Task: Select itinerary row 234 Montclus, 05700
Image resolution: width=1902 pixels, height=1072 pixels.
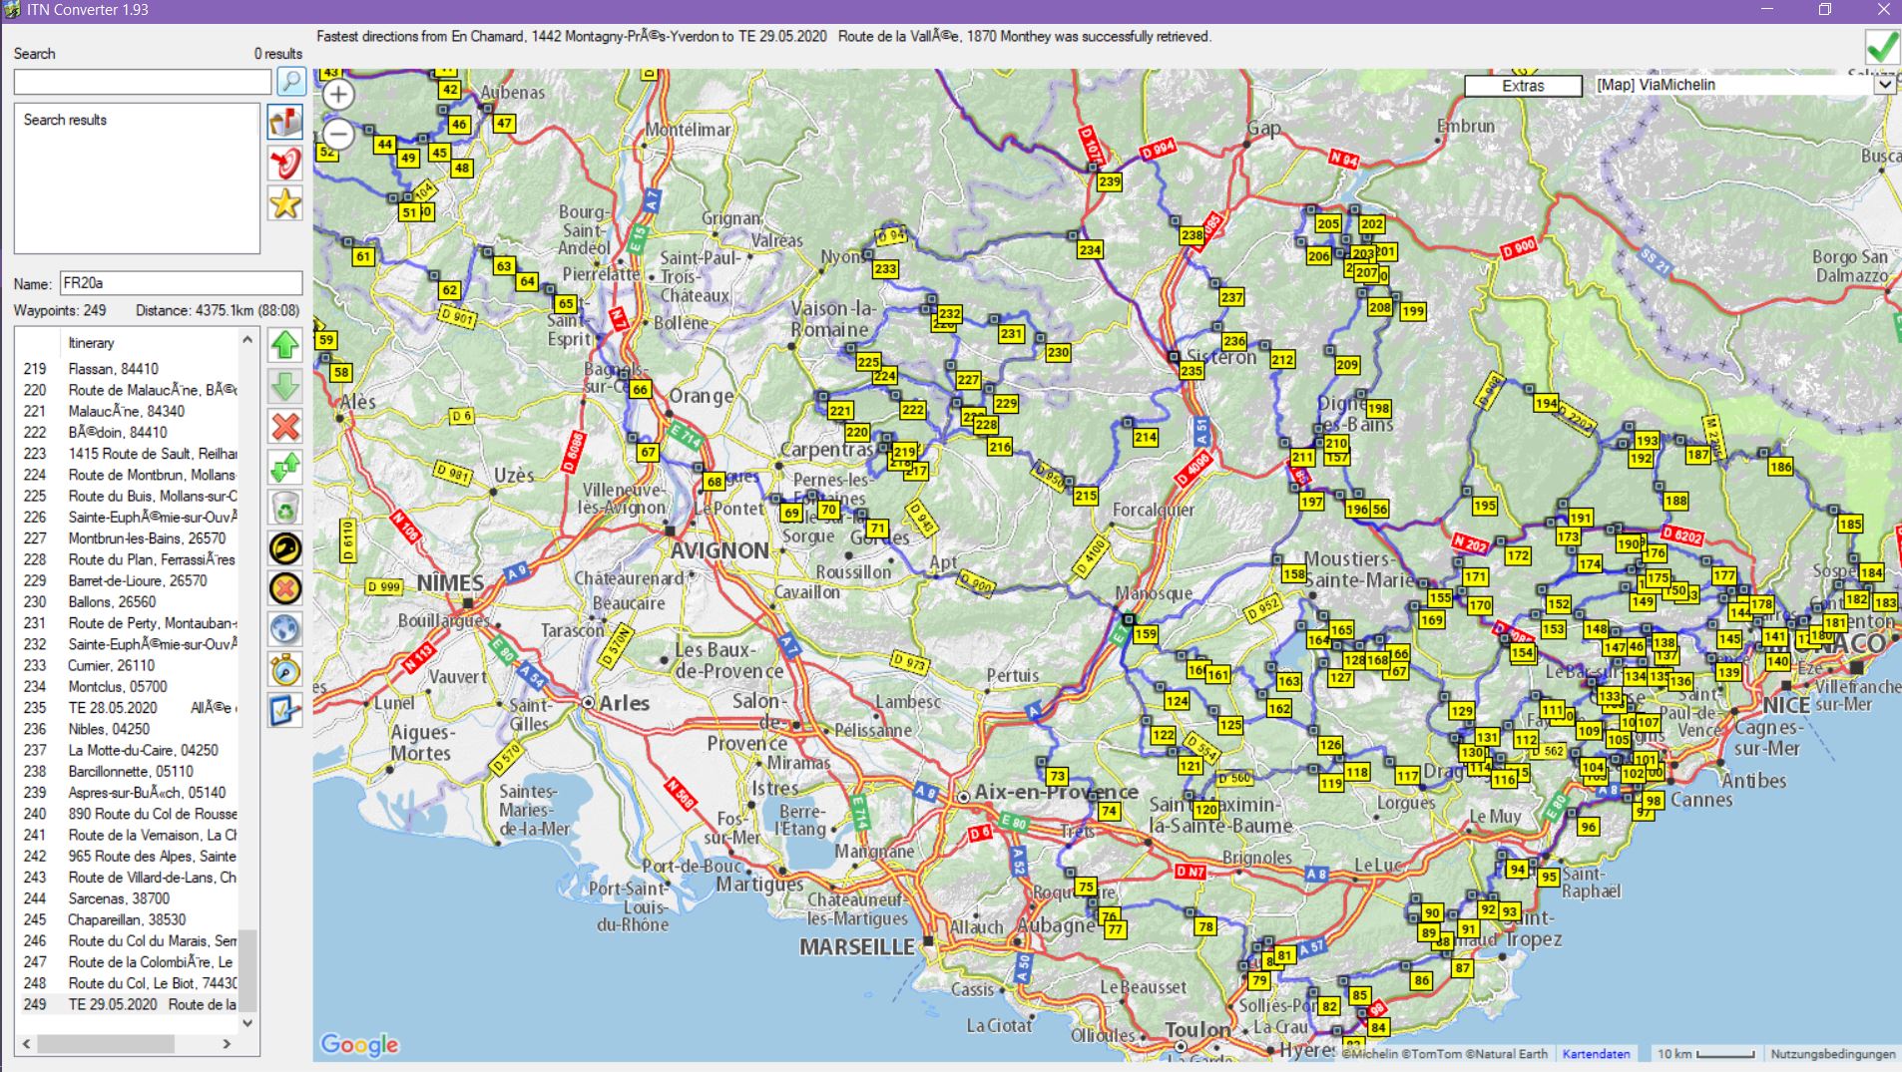Action: 128,687
